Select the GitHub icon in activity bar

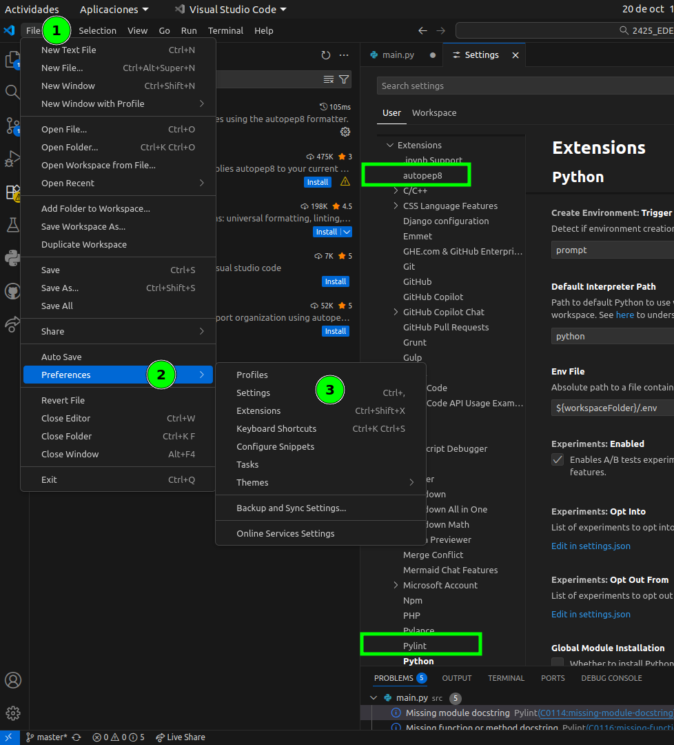click(x=12, y=291)
